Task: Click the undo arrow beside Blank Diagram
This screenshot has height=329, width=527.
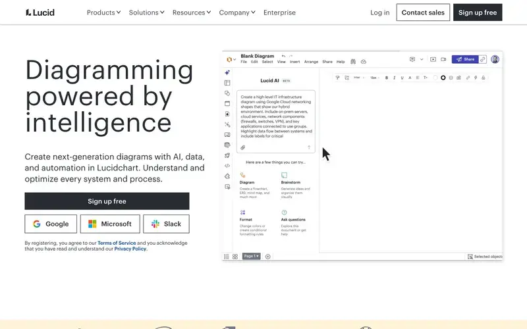Action: coord(284,56)
